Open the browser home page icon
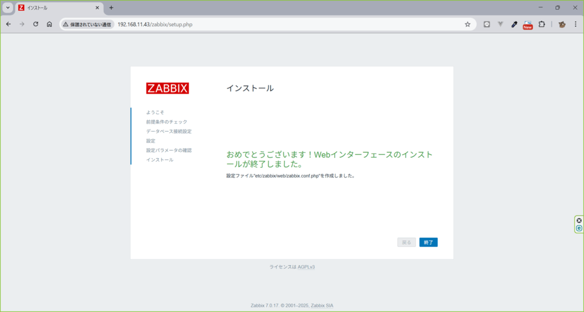Image resolution: width=584 pixels, height=312 pixels. [x=49, y=24]
